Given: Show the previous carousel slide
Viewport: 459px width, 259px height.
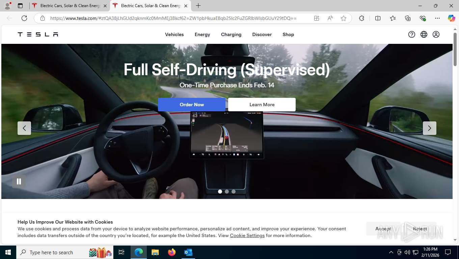Looking at the screenshot, I should coord(24,128).
